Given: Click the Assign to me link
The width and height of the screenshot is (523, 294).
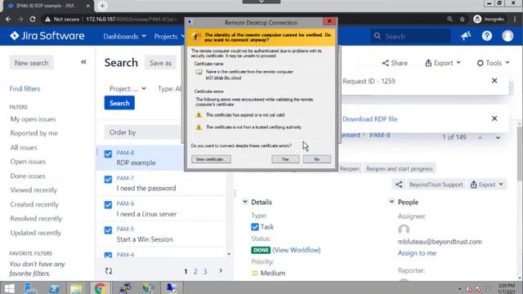Looking at the screenshot, I should 417,253.
